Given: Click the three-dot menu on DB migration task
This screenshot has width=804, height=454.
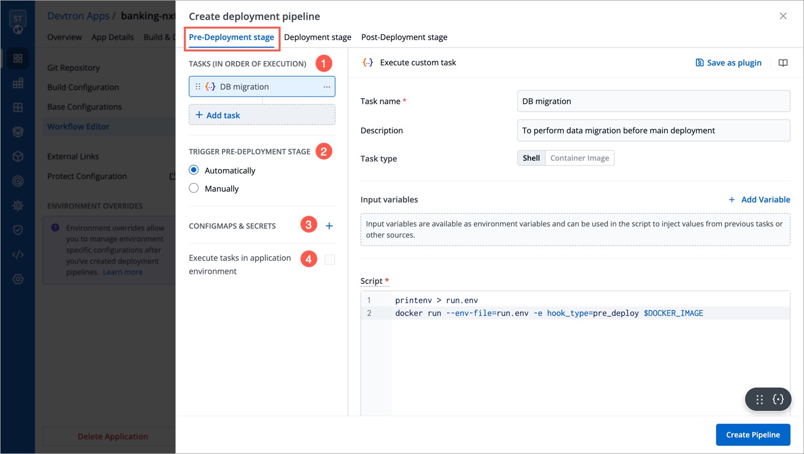Looking at the screenshot, I should point(327,87).
